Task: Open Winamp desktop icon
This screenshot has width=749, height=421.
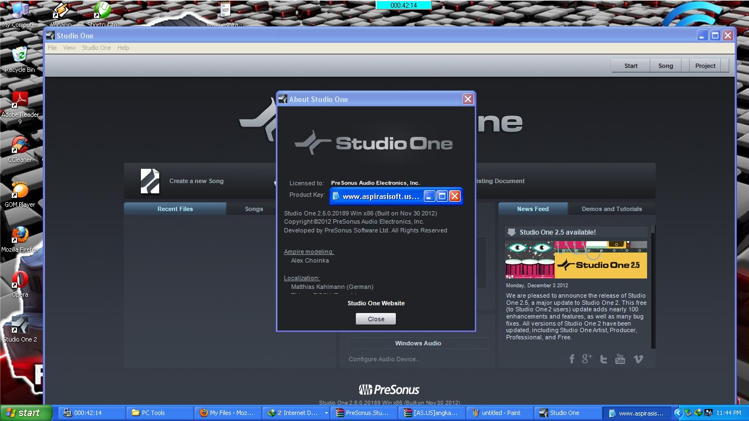Action: [60, 14]
